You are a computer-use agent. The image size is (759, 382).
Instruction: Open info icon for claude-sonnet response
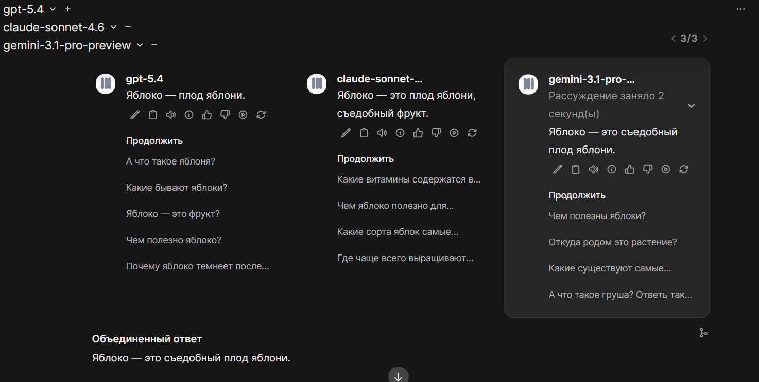[400, 133]
